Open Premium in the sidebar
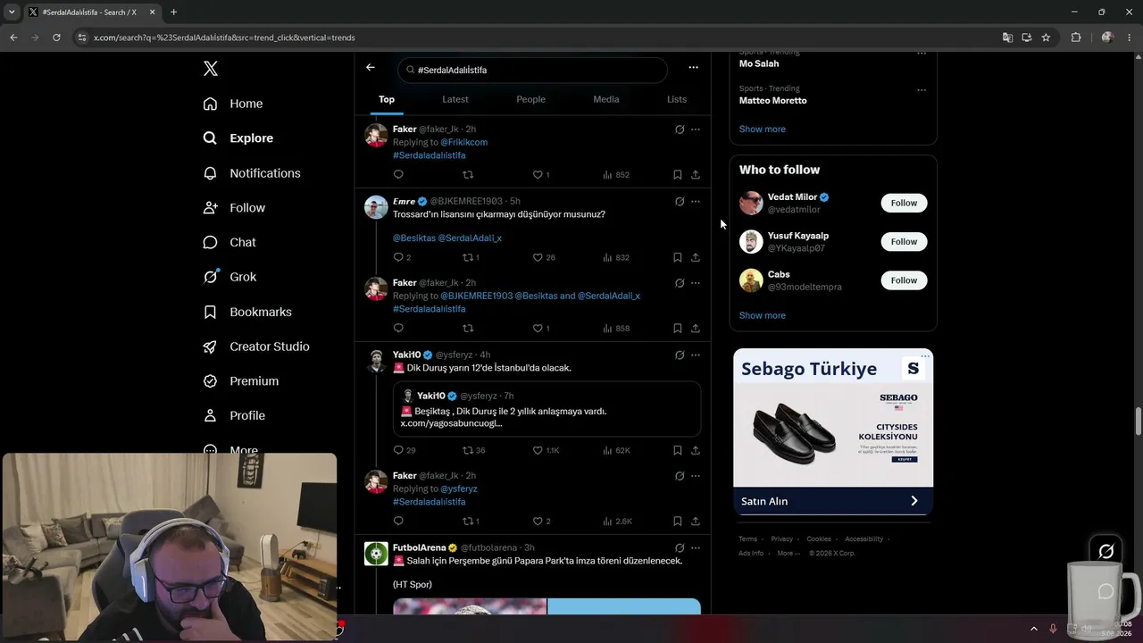The height and width of the screenshot is (643, 1143). 241,380
